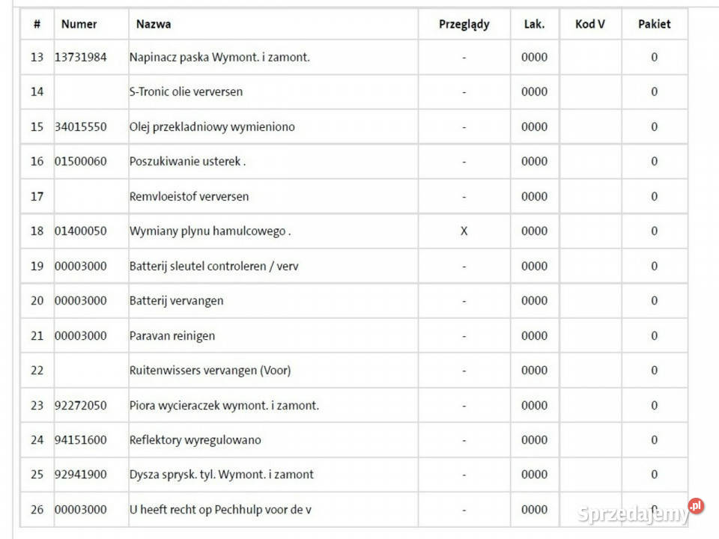
Task: Select 'Poszukiwanie usterek' row text
Action: (x=187, y=161)
